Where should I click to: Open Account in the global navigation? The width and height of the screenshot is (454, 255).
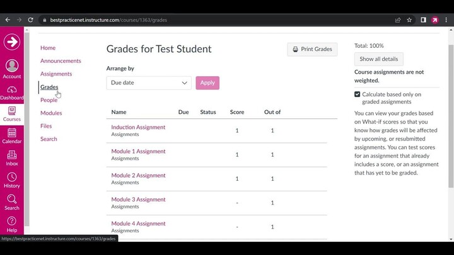point(12,69)
